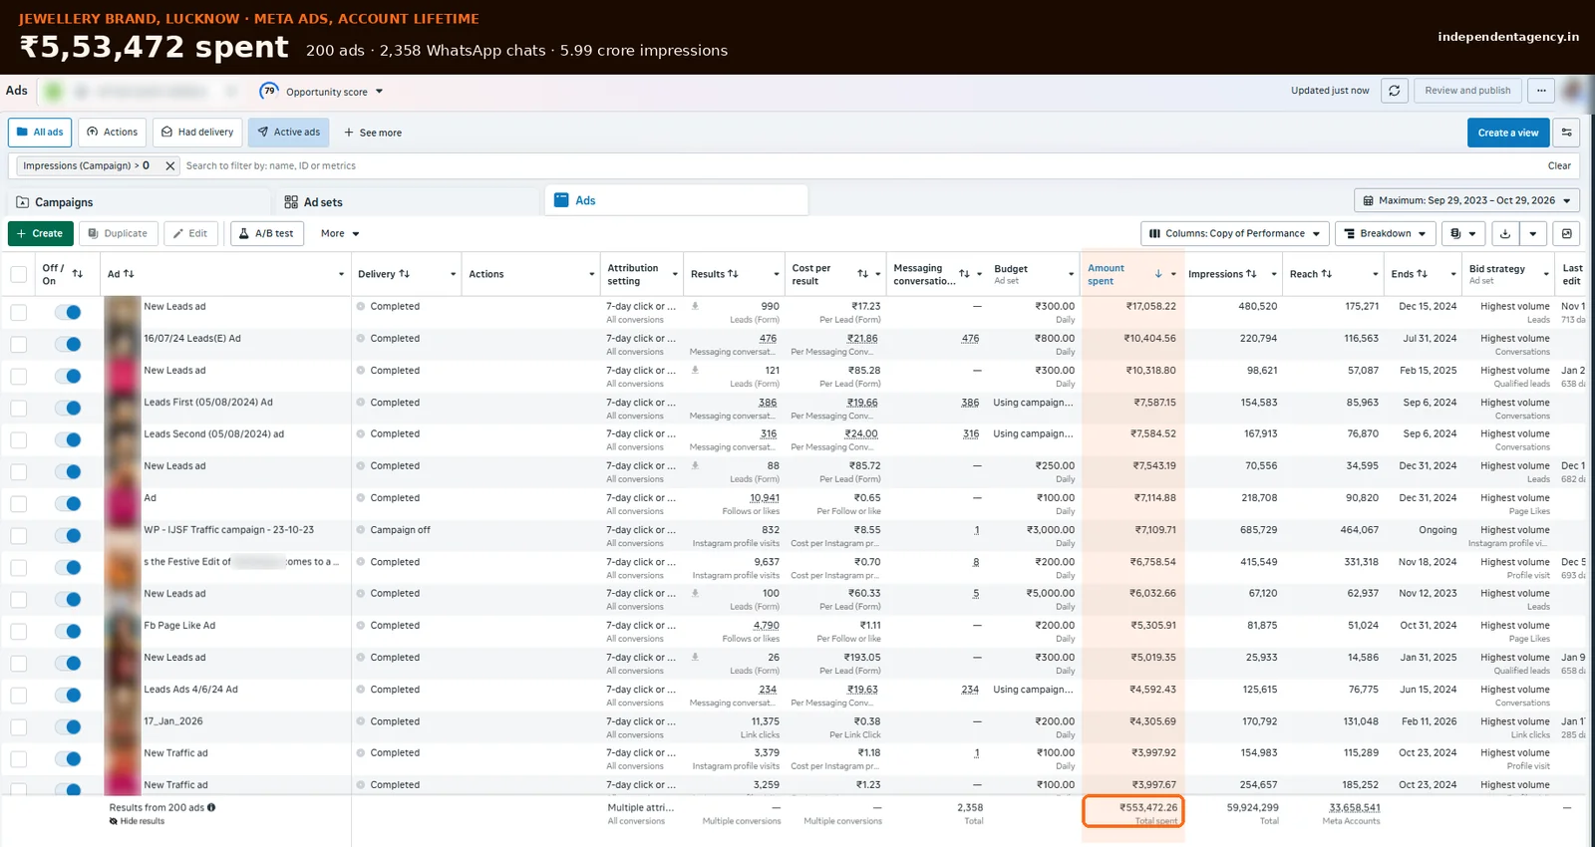
Task: Sort by Cost per result
Action: click(863, 274)
